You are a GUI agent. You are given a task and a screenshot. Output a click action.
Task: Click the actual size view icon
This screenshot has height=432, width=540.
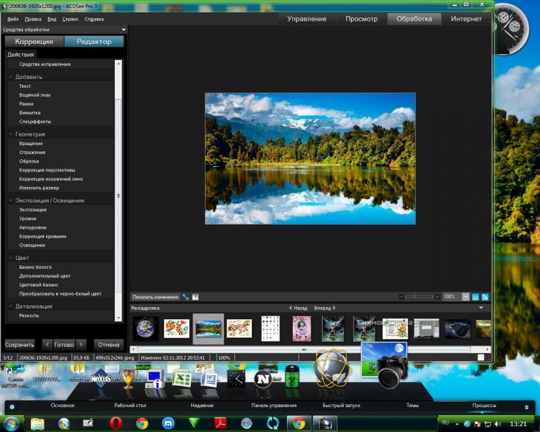[475, 297]
